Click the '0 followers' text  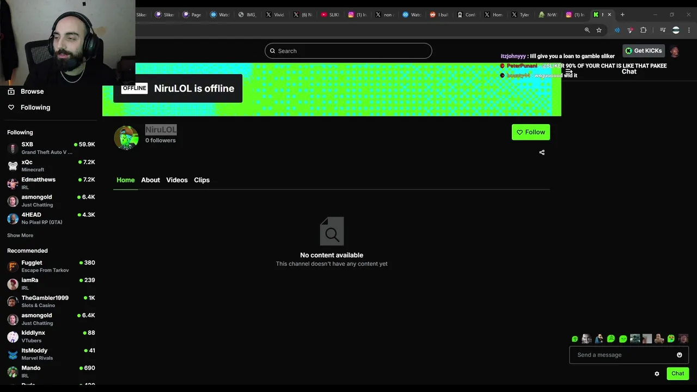[161, 140]
